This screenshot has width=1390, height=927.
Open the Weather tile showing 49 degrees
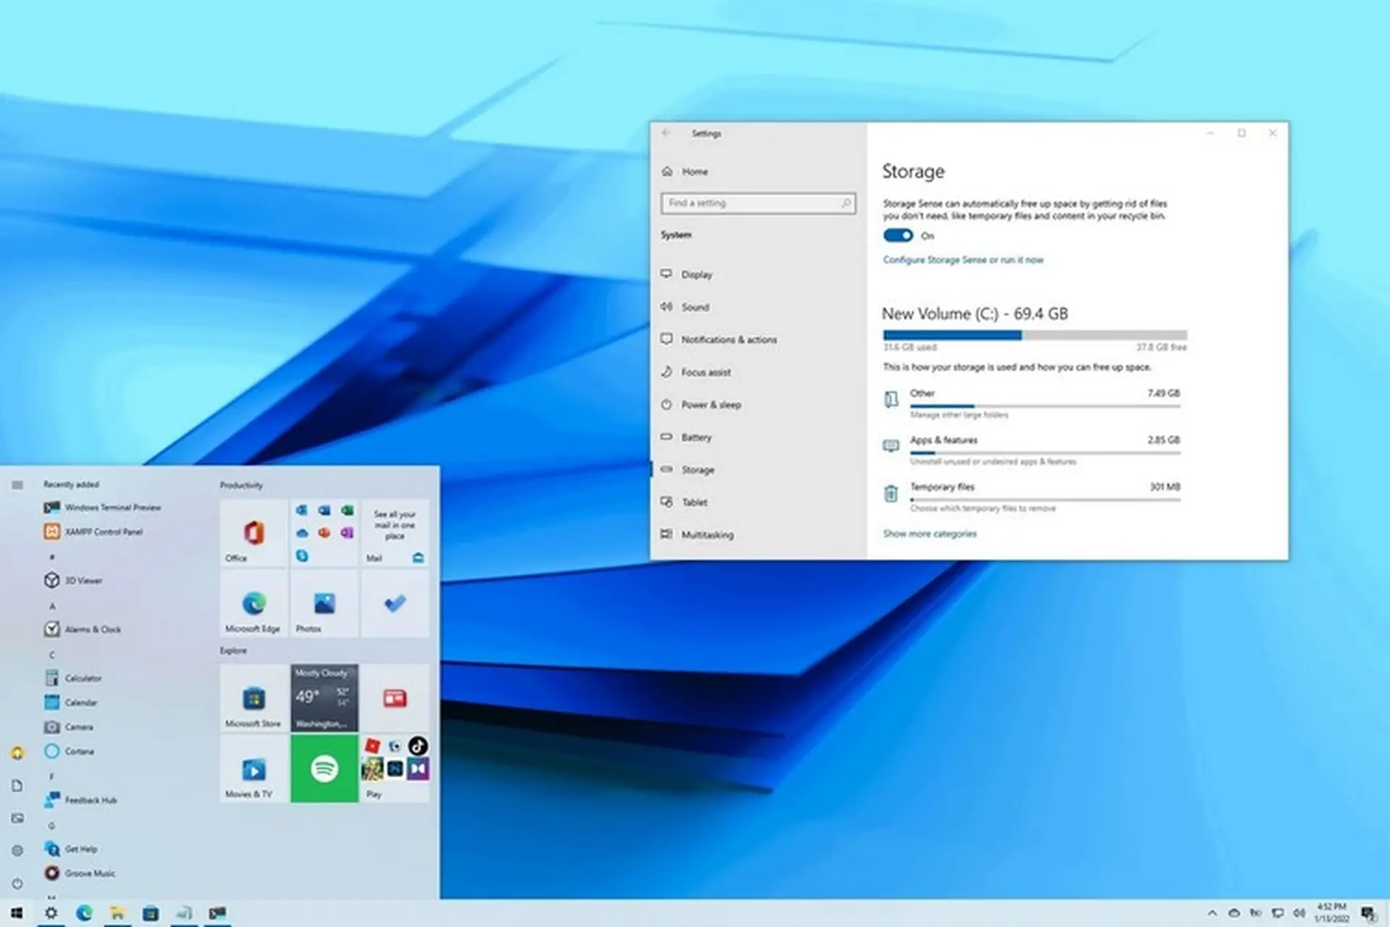[x=324, y=697]
